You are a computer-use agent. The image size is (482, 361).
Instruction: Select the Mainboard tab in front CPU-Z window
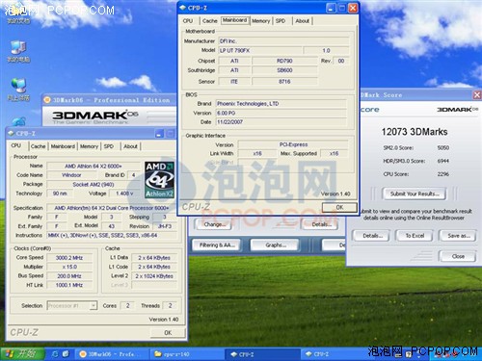pos(235,20)
